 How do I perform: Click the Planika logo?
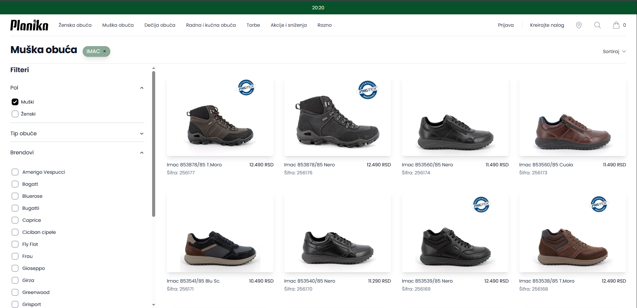29,25
